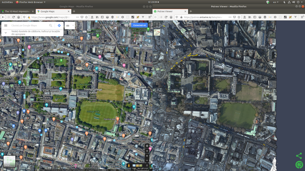Open the input tools dropdown arrow
305x171 pixels.
point(73,25)
